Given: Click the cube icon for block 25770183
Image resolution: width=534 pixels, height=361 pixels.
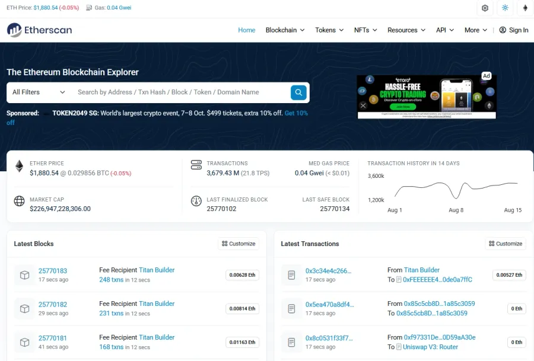Looking at the screenshot, I should click(x=24, y=275).
